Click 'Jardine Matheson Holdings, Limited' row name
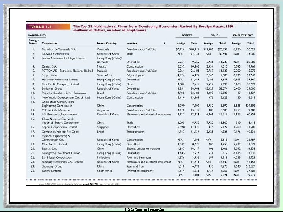The height and width of the screenshot is (212, 283). pyautogui.click(x=64, y=58)
